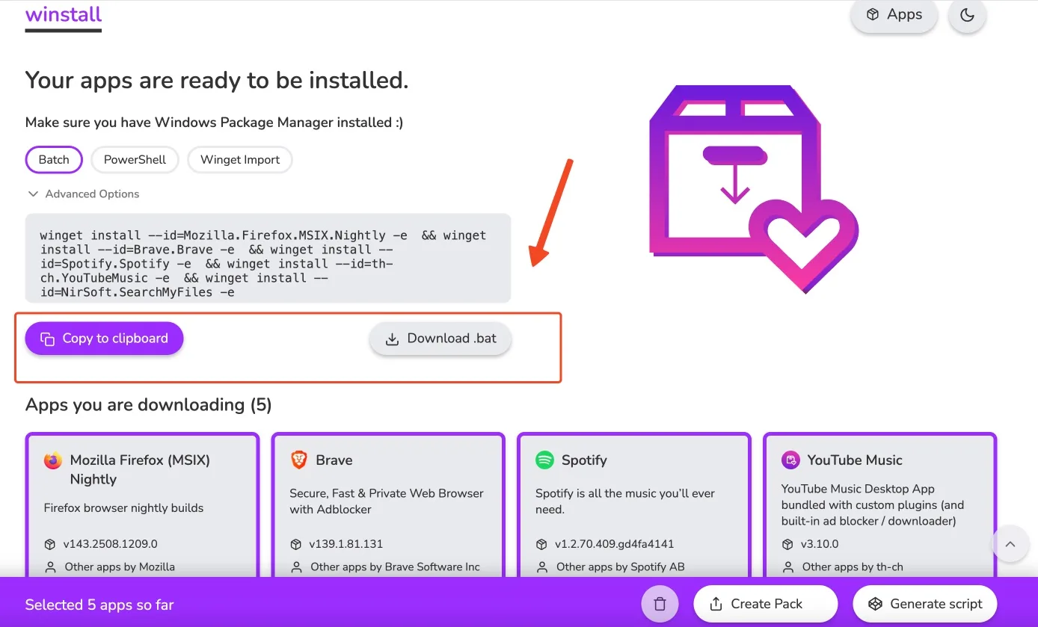Switch to the PowerShell tab
This screenshot has width=1038, height=627.
[135, 159]
